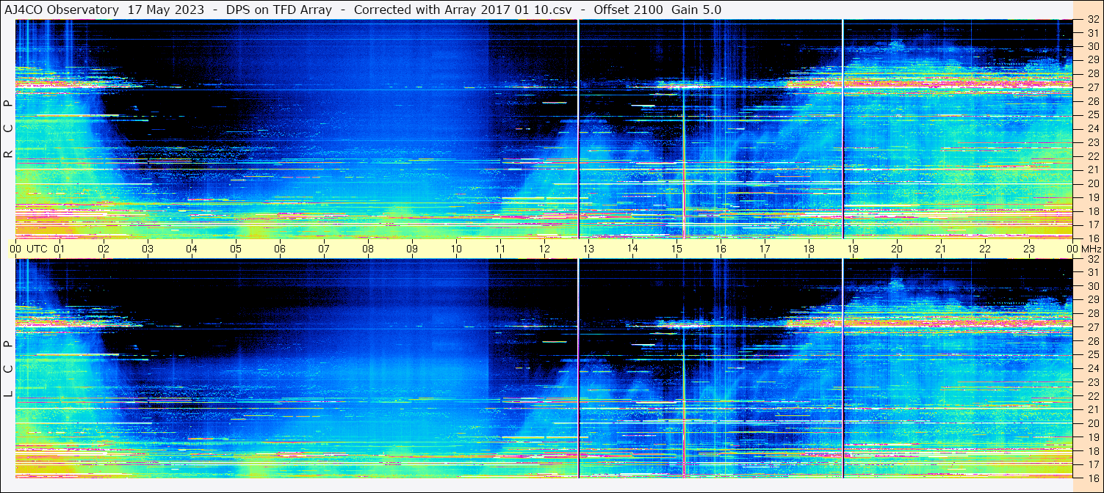The height and width of the screenshot is (493, 1104).
Task: Select the 15 hour mark on time axis
Action: pyautogui.click(x=677, y=249)
